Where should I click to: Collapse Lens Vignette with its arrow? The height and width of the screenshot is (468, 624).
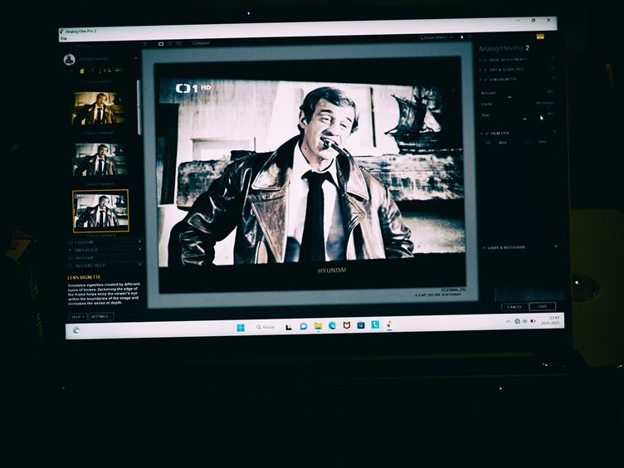pos(480,80)
